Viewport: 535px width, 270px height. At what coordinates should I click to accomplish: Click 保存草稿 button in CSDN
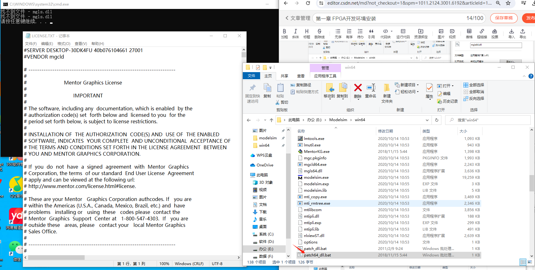tap(504, 18)
